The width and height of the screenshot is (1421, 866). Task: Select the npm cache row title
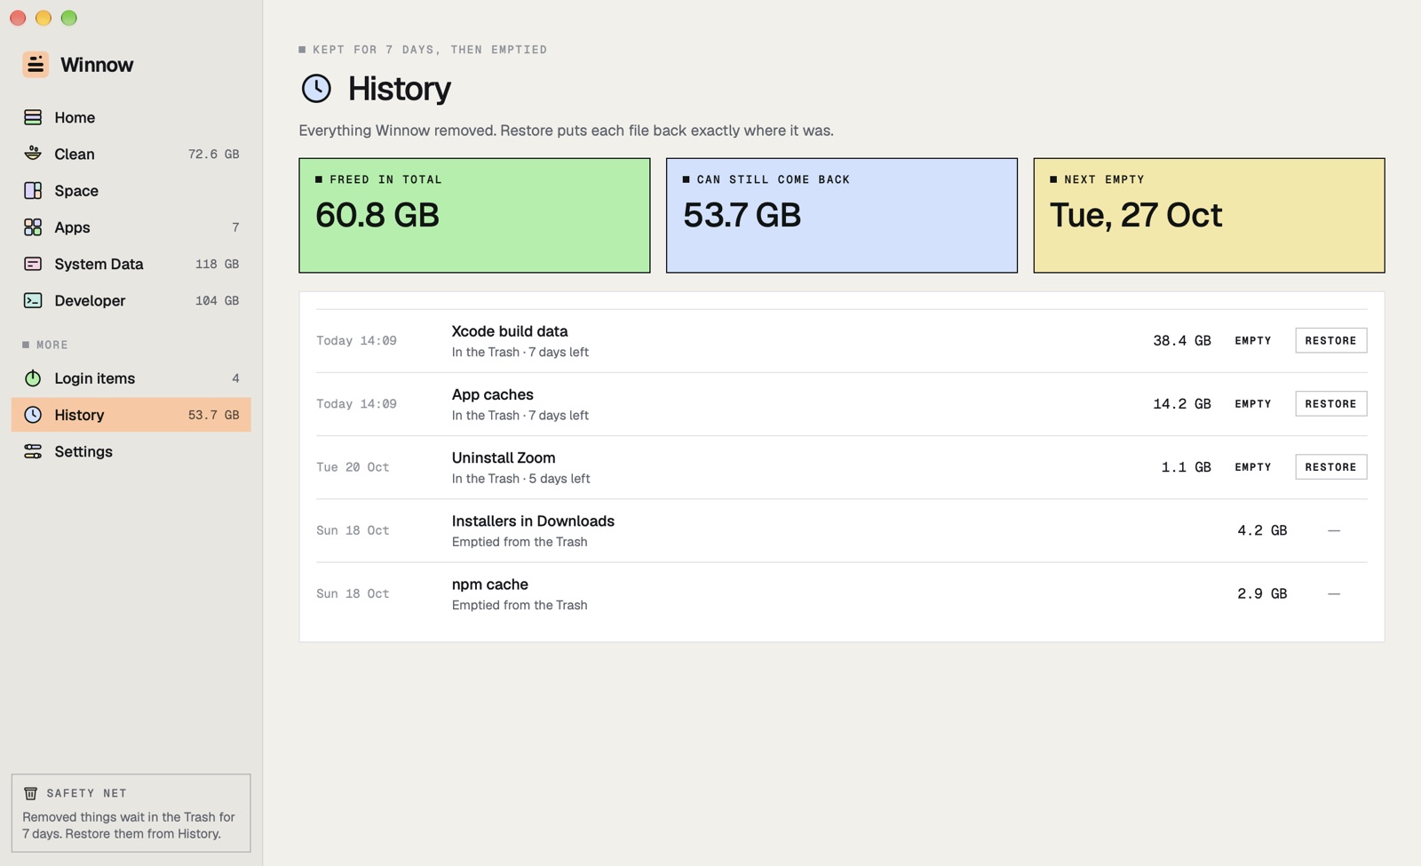489,584
